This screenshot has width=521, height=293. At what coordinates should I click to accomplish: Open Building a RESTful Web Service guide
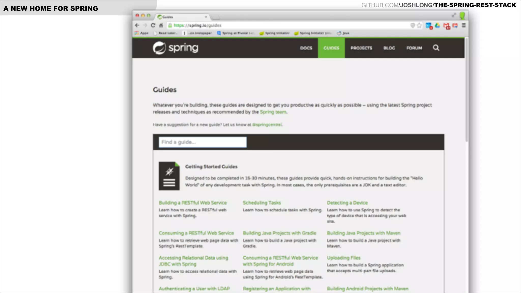tap(193, 203)
